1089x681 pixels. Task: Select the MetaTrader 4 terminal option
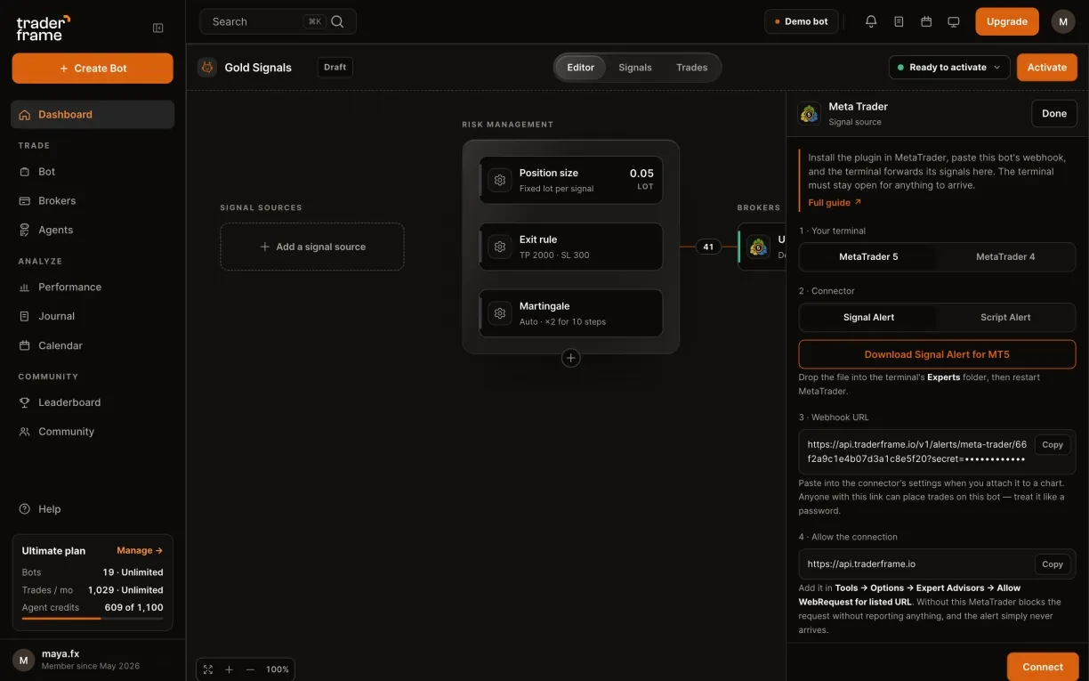[1005, 256]
